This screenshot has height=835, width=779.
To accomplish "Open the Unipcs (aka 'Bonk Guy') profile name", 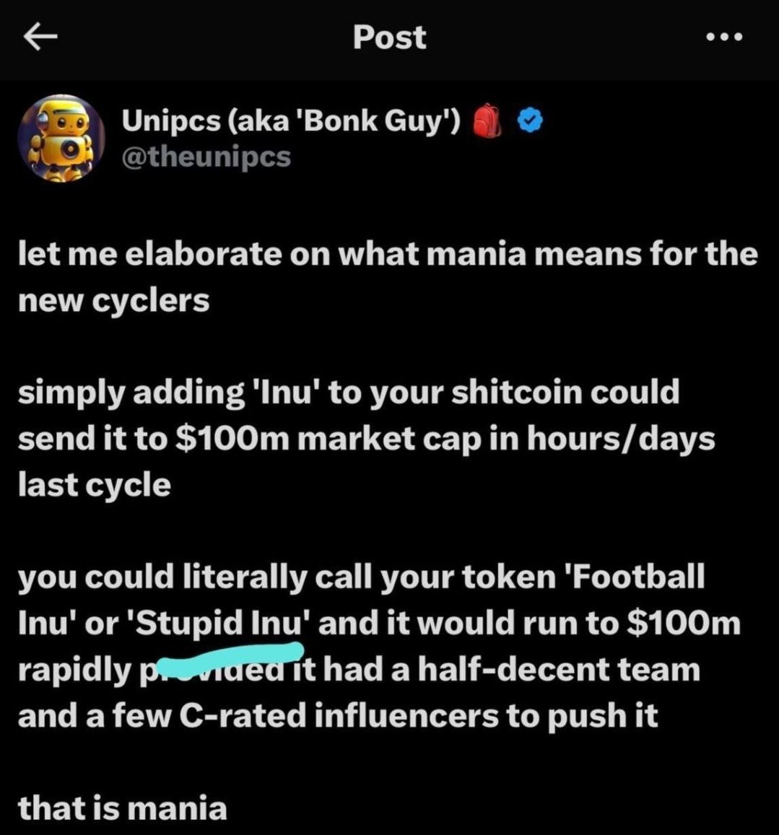I will click(x=290, y=121).
